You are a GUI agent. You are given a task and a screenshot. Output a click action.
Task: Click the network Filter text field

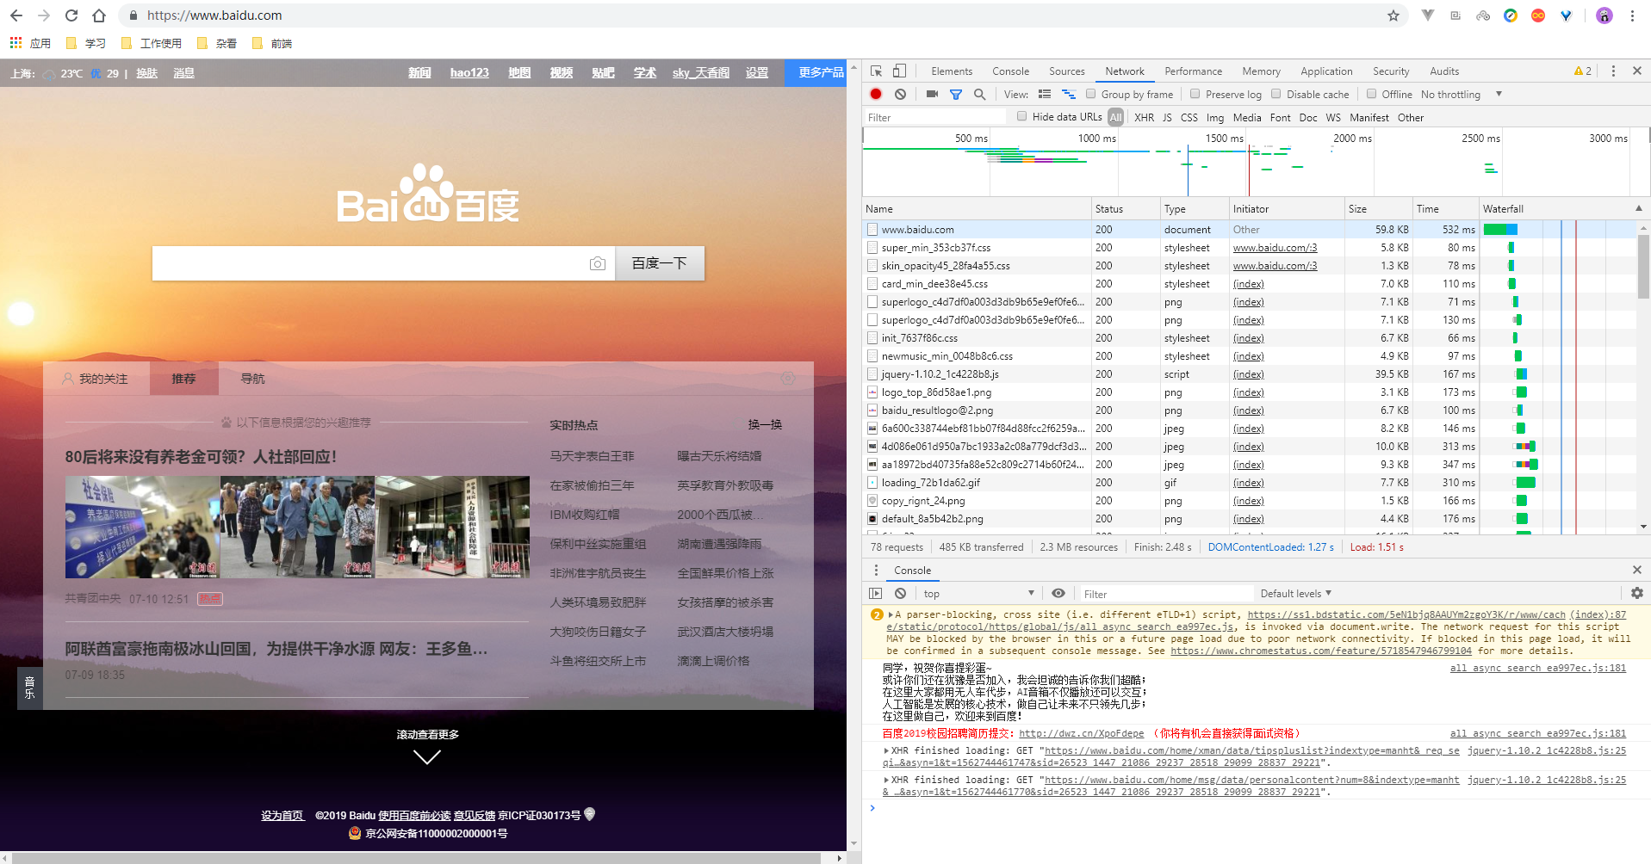pos(934,117)
